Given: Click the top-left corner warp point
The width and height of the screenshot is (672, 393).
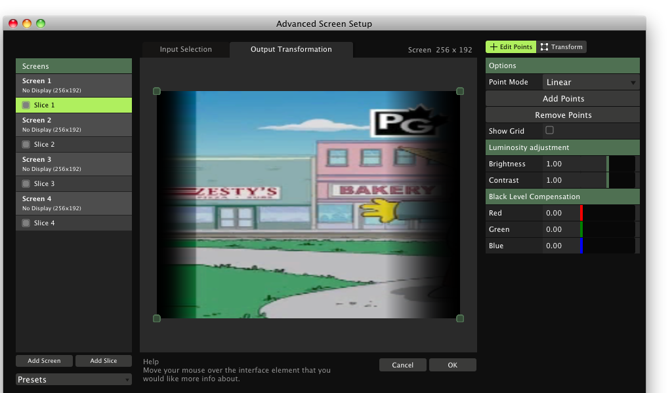Looking at the screenshot, I should [157, 91].
